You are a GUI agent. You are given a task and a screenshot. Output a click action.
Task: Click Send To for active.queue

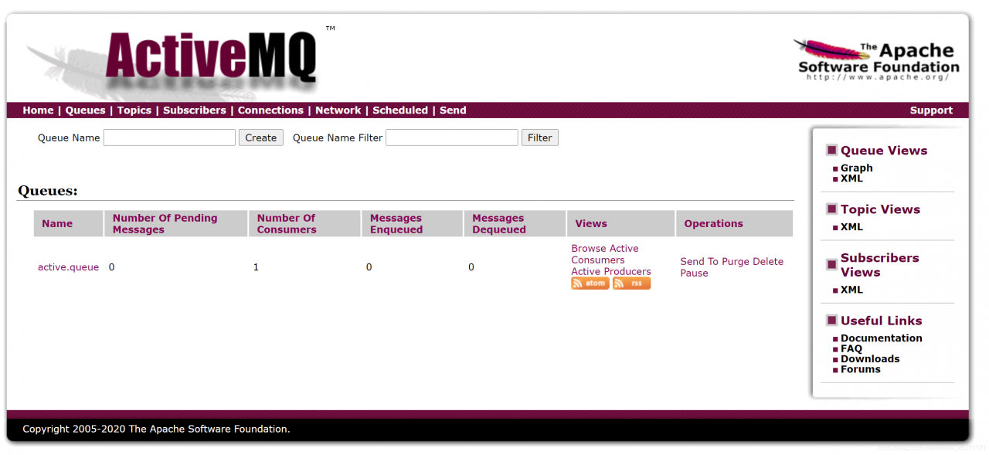pyautogui.click(x=699, y=262)
